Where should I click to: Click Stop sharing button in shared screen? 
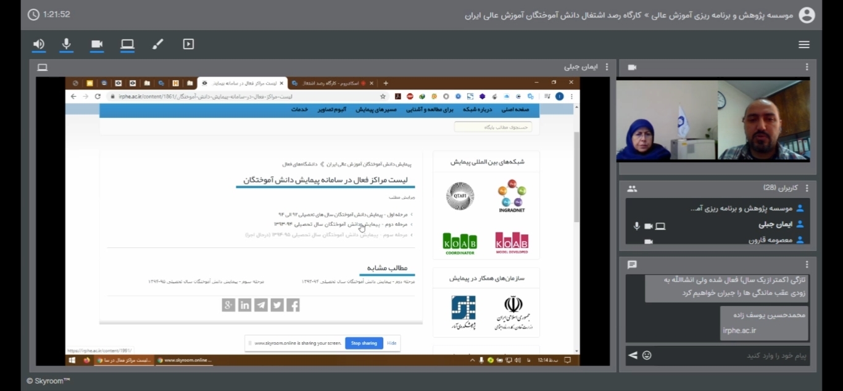[x=364, y=343]
